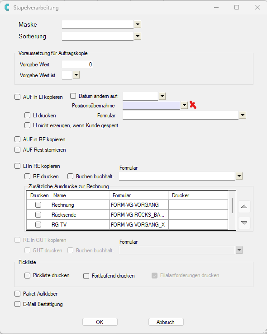Open the Vorgabe Wert ist dropdown
Image resolution: width=267 pixels, height=334 pixels.
click(76, 75)
